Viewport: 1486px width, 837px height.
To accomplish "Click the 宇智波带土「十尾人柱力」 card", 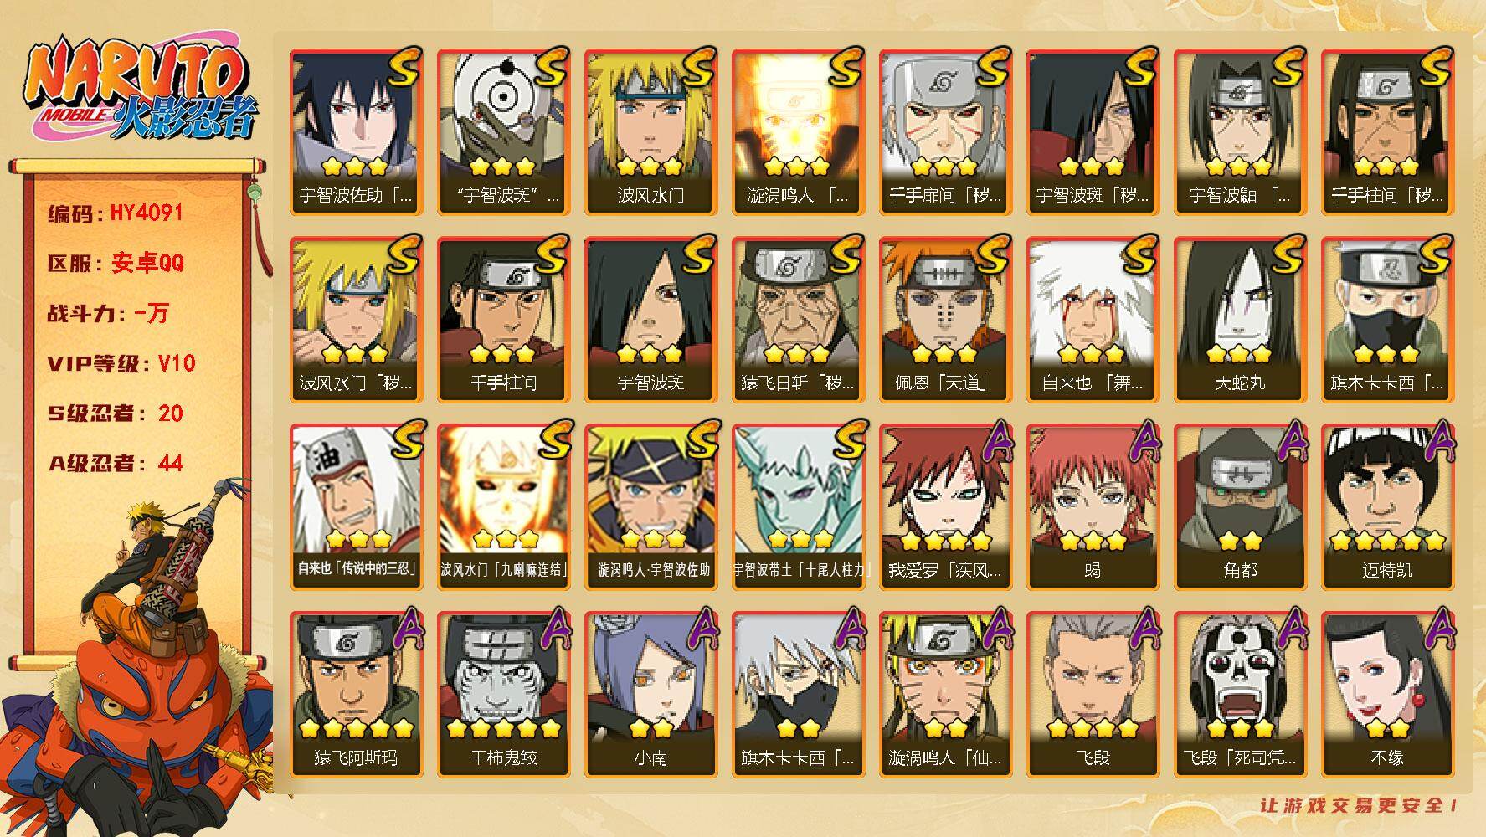I will 798,506.
